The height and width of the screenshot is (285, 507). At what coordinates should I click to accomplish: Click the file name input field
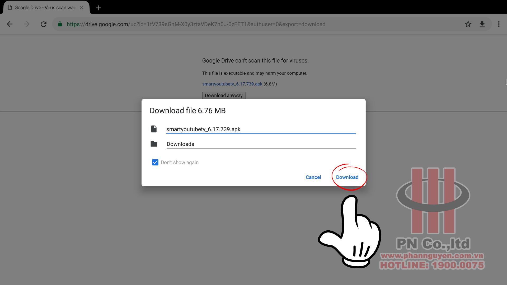(x=261, y=129)
